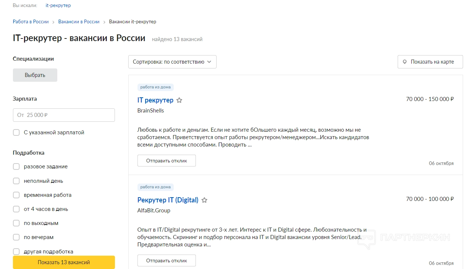Image resolution: width=469 pixels, height=269 pixels.
Task: Click the yellow 'Показать 13 вакансий' button
Action: 64,262
